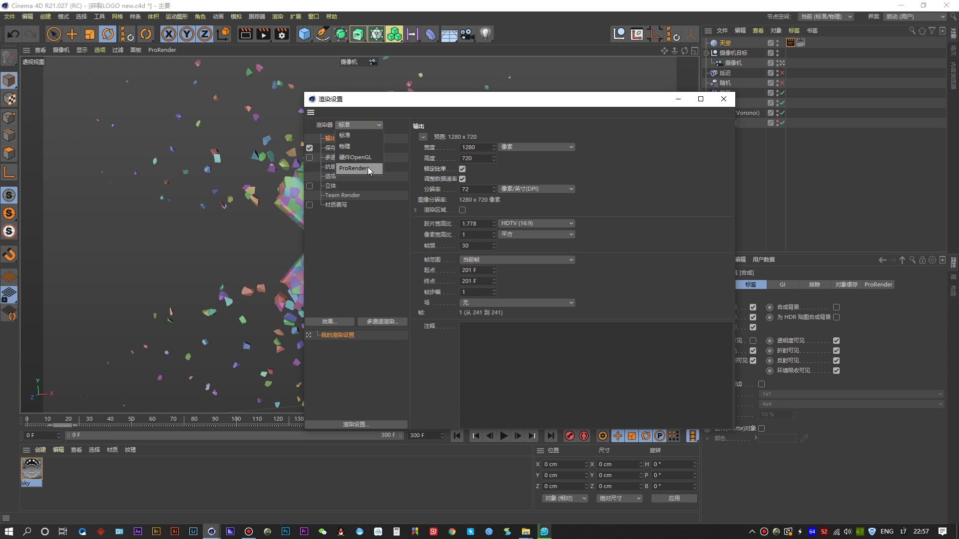Screen dimensions: 959x539
Task: Open the Frame Range dropdown
Action: 517,260
